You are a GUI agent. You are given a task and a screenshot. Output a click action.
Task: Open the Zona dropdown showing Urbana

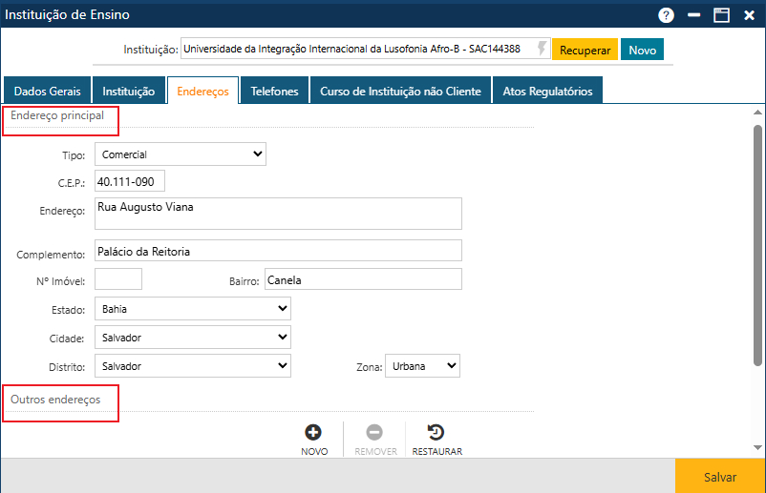[x=422, y=366]
